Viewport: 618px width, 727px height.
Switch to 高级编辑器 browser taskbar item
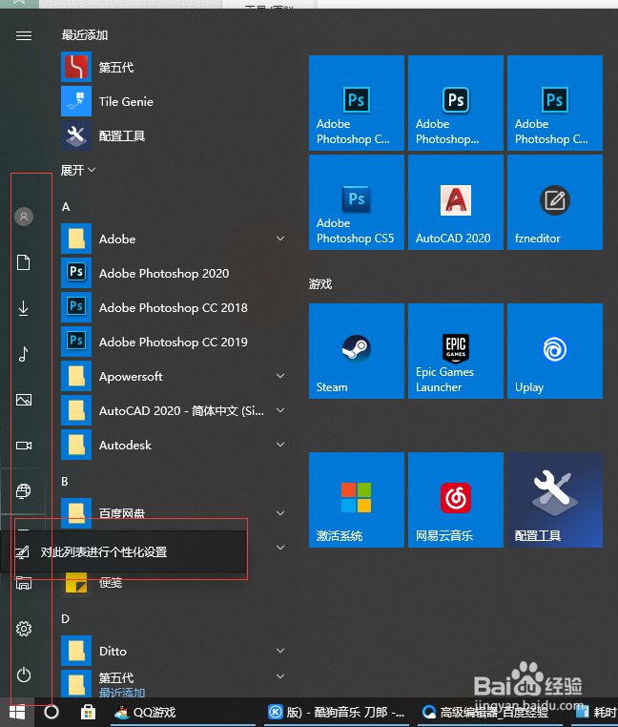tap(491, 712)
